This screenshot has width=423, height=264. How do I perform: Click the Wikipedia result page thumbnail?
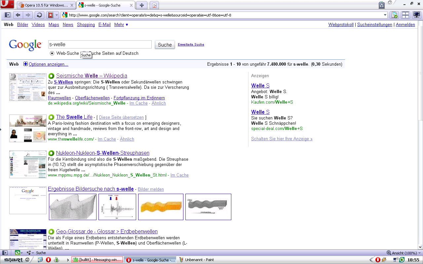pyautogui.click(x=28, y=87)
